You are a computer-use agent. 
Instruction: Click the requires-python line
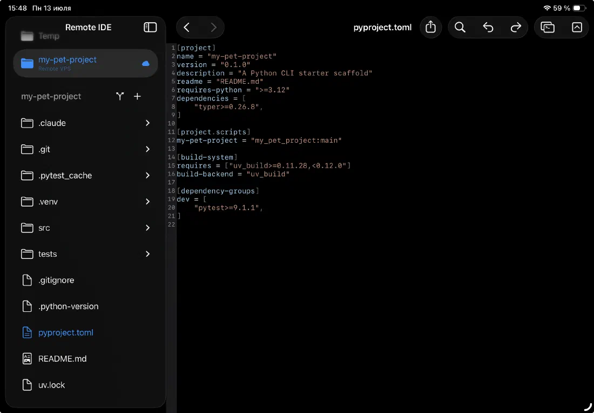[x=233, y=90]
